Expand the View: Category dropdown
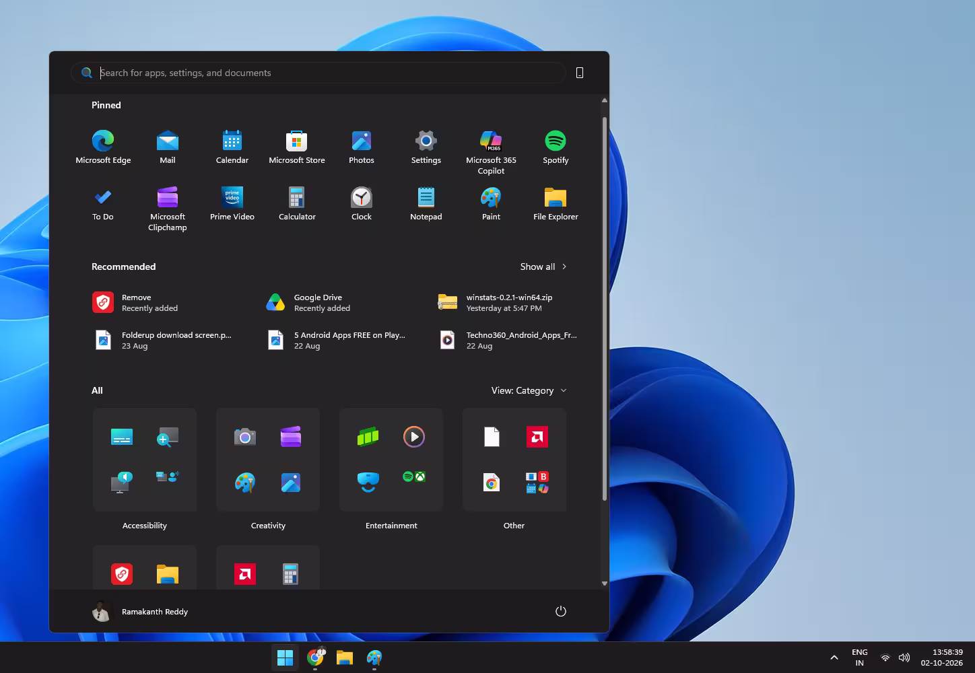Screen dimensions: 975x673 point(529,390)
